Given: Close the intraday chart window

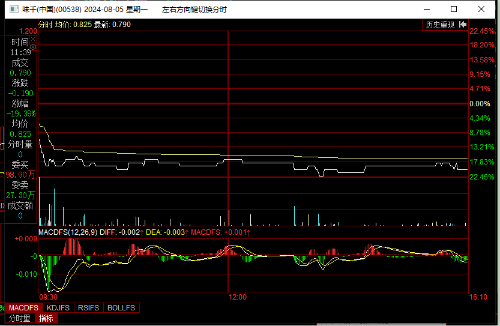Looking at the screenshot, I should coord(481,9).
